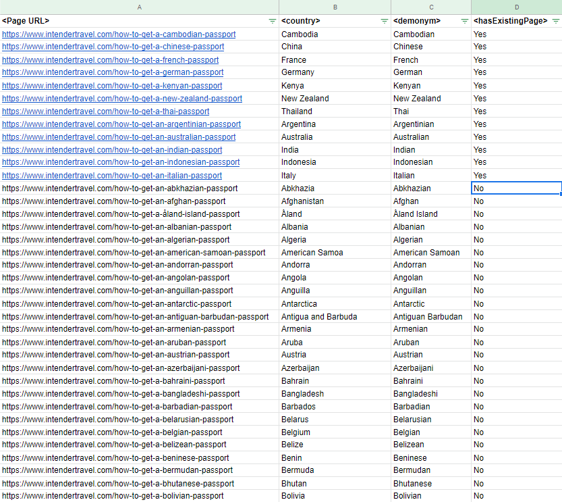Select the 'Angolan' demonym cell
Image resolution: width=562 pixels, height=502 pixels.
click(431, 278)
